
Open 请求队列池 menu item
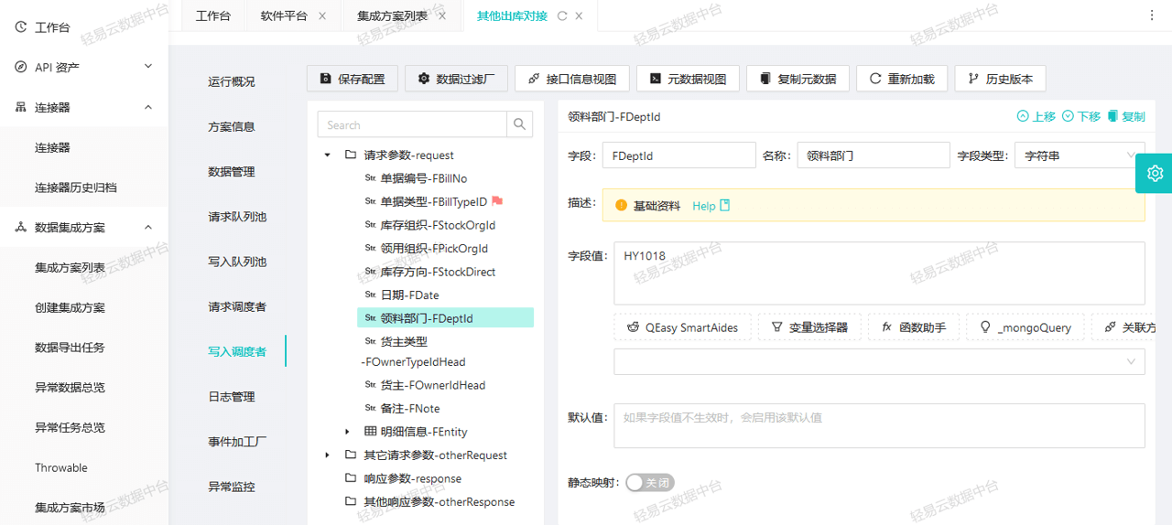(237, 217)
